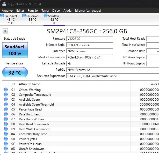
Task: Select the Host Read Commands attribute
Action: [34, 124]
